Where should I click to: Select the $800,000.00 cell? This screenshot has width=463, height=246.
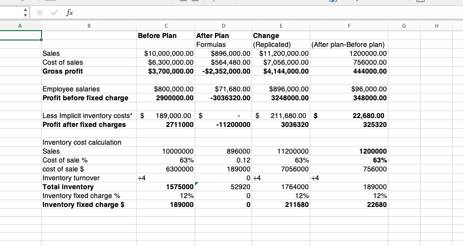166,89
